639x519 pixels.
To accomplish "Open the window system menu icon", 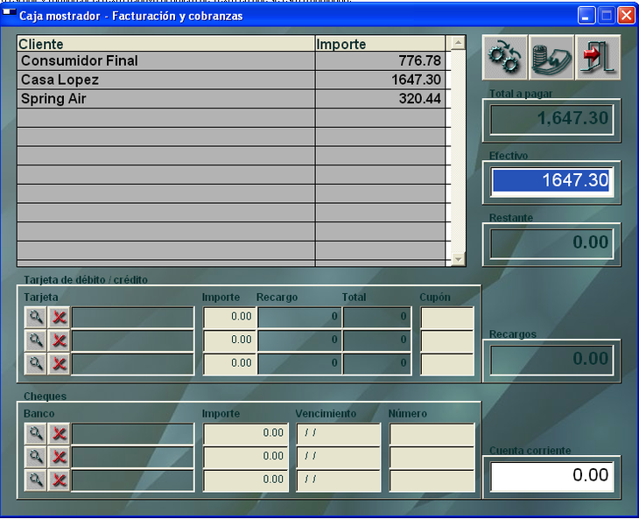I will coord(10,14).
